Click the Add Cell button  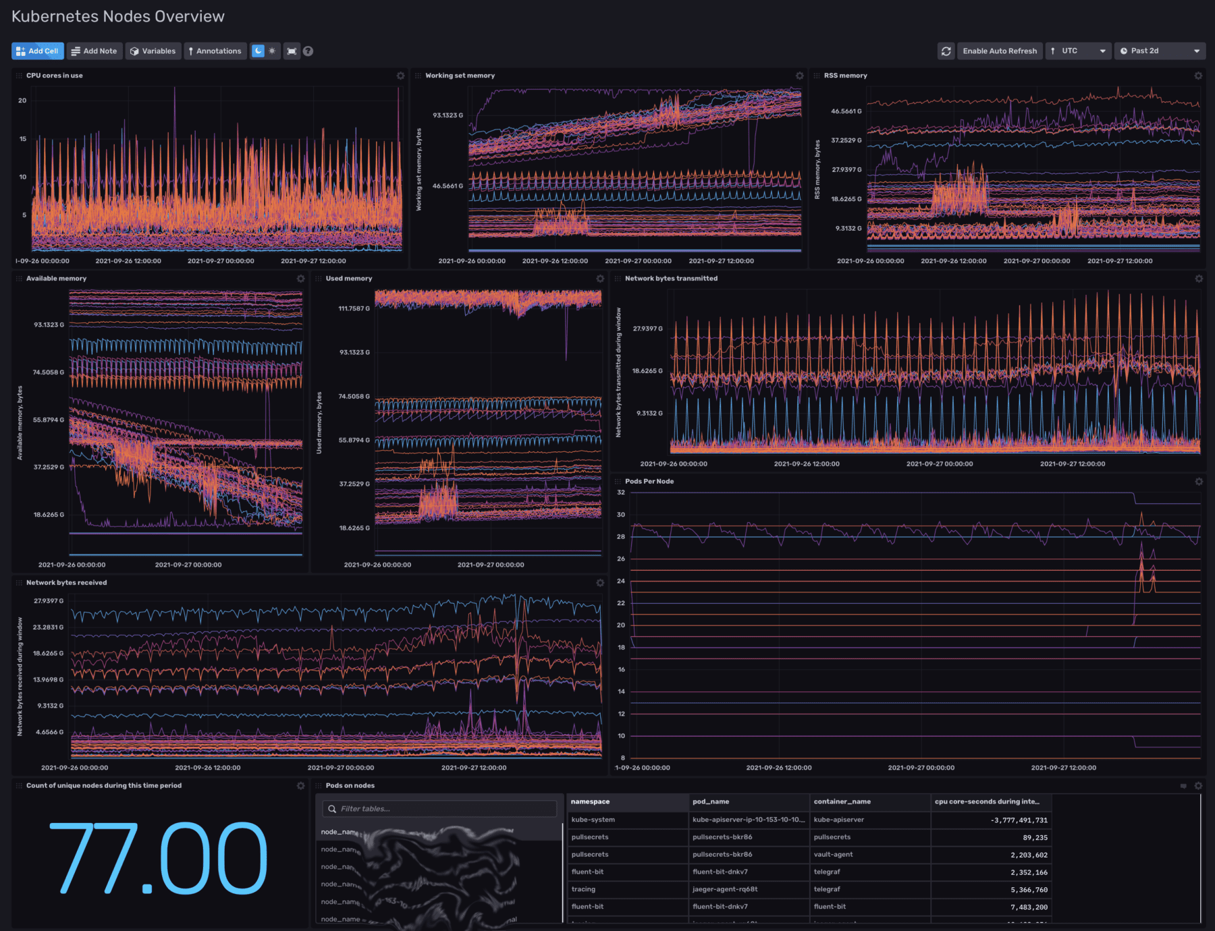click(37, 51)
